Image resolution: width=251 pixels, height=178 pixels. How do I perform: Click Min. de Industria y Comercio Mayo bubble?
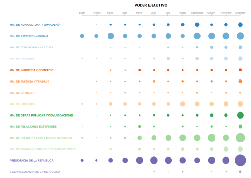click(x=140, y=70)
